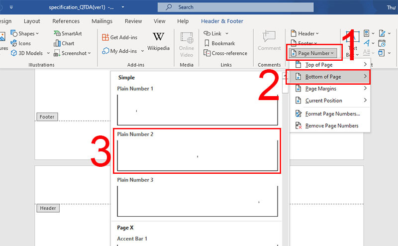Image resolution: width=398 pixels, height=246 pixels.
Task: Expand the Link dropdown arrow
Action: 227,33
